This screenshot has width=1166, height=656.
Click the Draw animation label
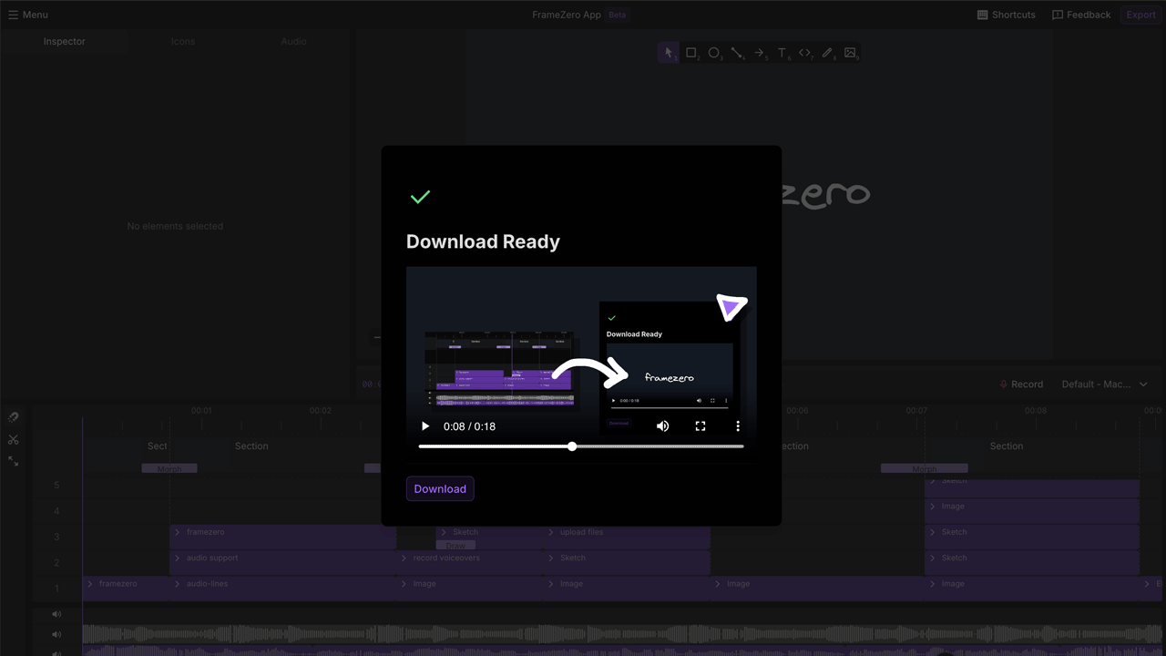[x=455, y=546]
